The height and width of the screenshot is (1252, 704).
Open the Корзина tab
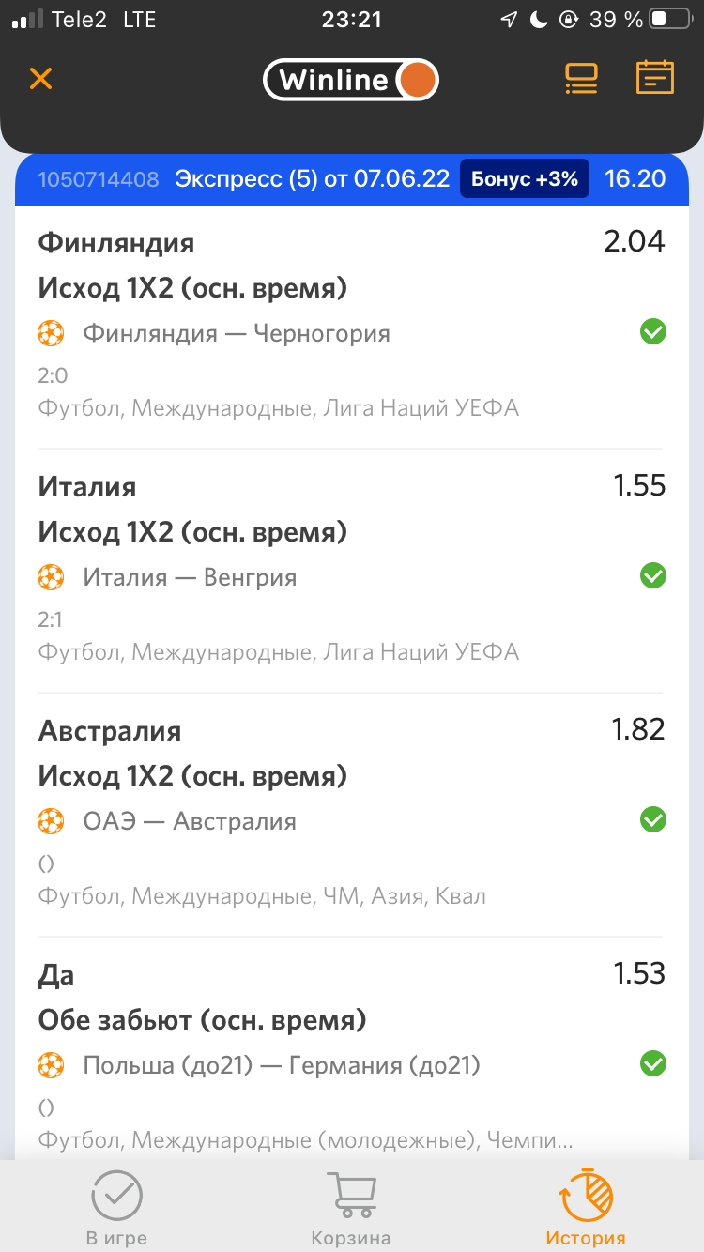tap(350, 1207)
